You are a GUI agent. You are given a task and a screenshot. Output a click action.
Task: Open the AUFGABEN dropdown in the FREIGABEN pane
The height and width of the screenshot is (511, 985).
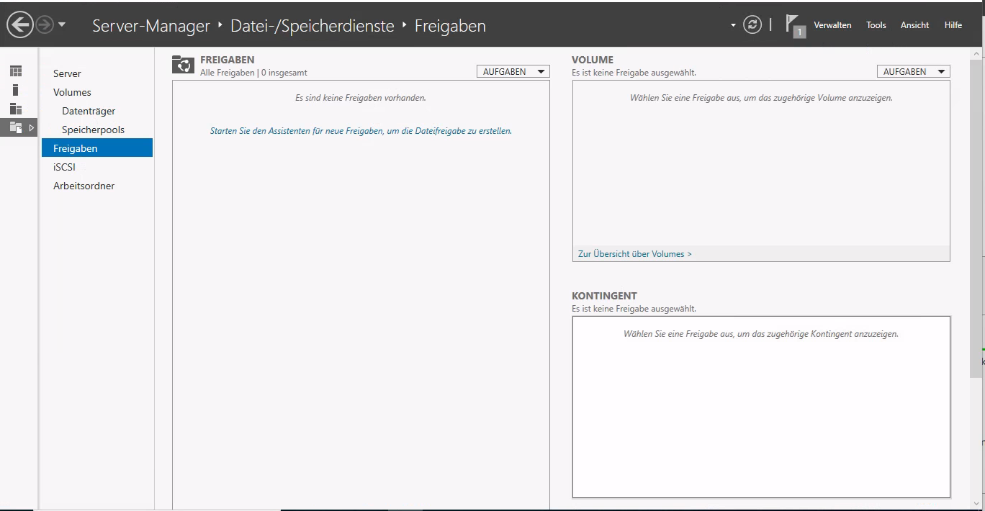tap(513, 71)
